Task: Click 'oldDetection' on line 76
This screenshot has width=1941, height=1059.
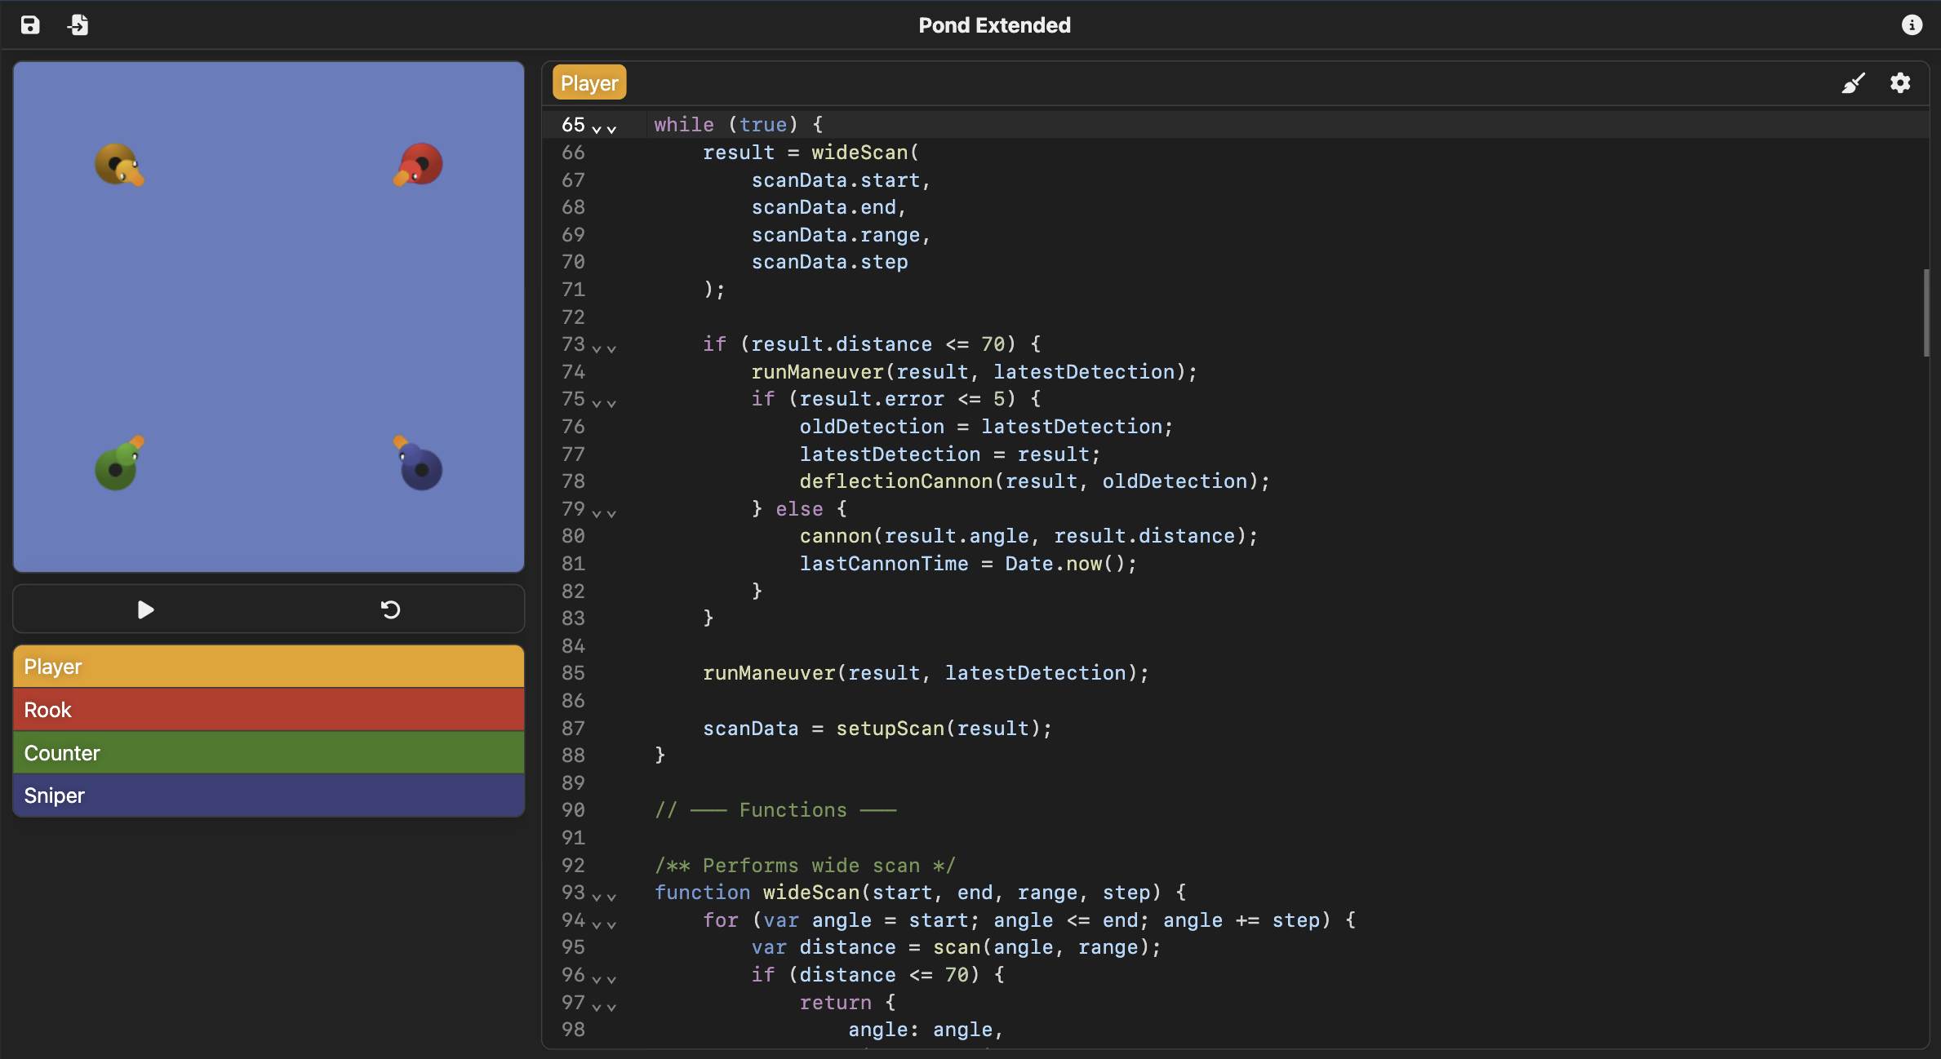Action: (871, 427)
